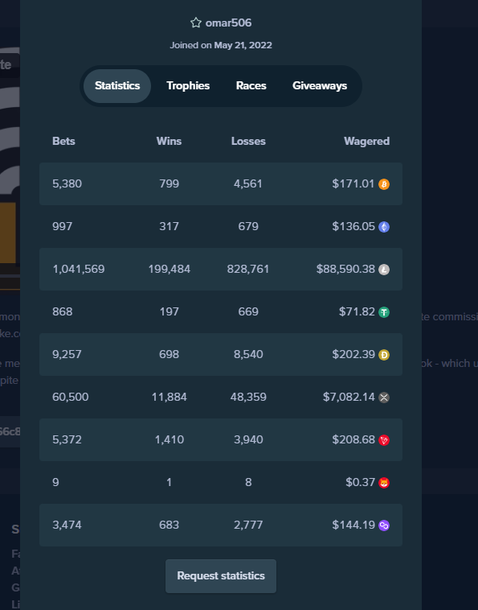The width and height of the screenshot is (478, 610).
Task: Click the Wagered column header
Action: tap(366, 141)
